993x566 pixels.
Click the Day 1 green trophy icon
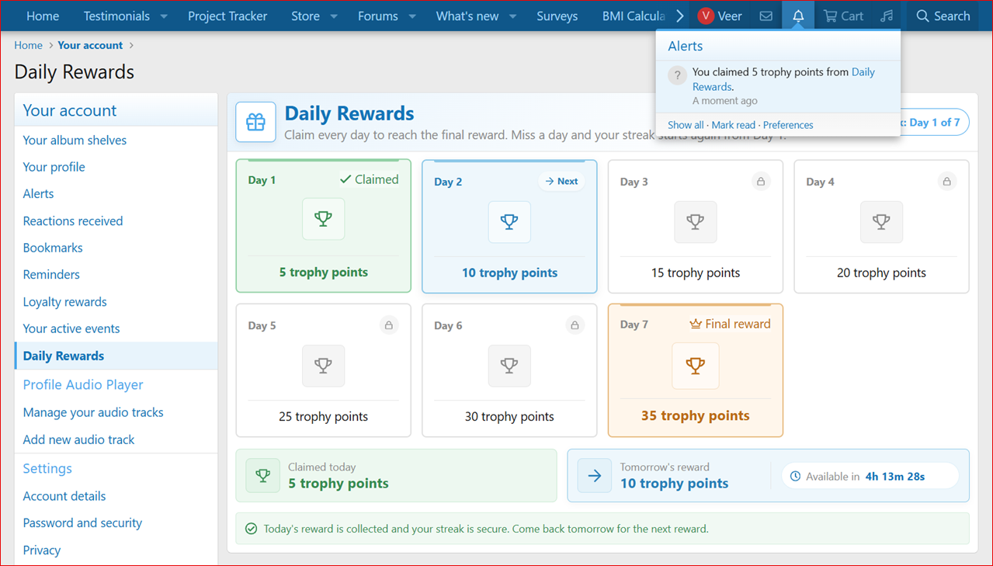tap(323, 219)
